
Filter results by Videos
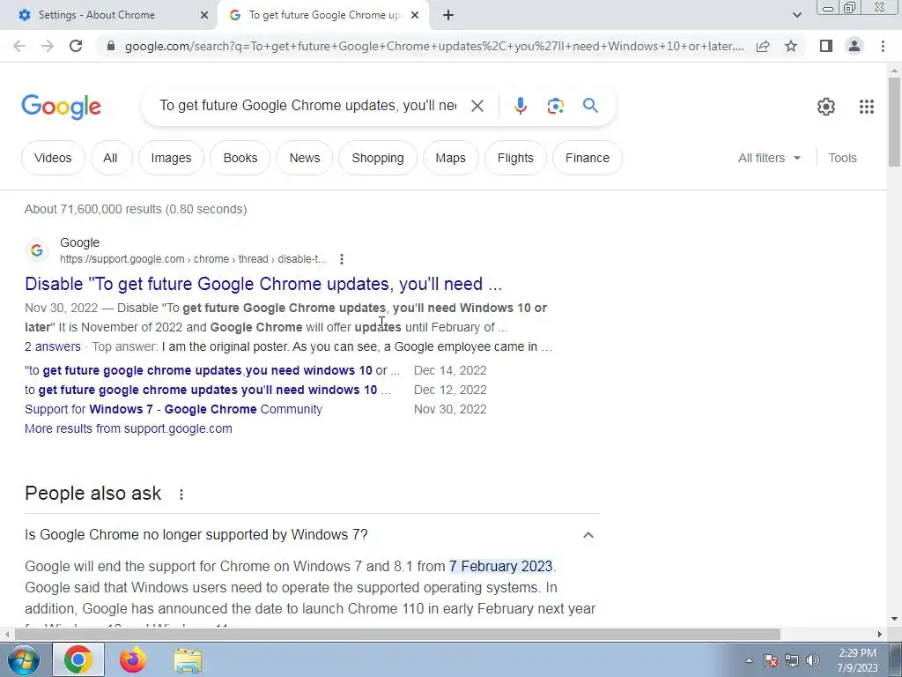point(53,158)
